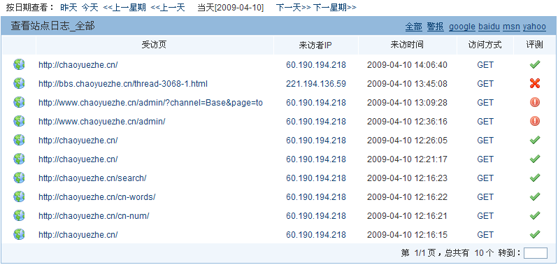The height and width of the screenshot is (265, 558).
Task: Click green checkmark rating for 12:16:22 entry
Action: 534,196
